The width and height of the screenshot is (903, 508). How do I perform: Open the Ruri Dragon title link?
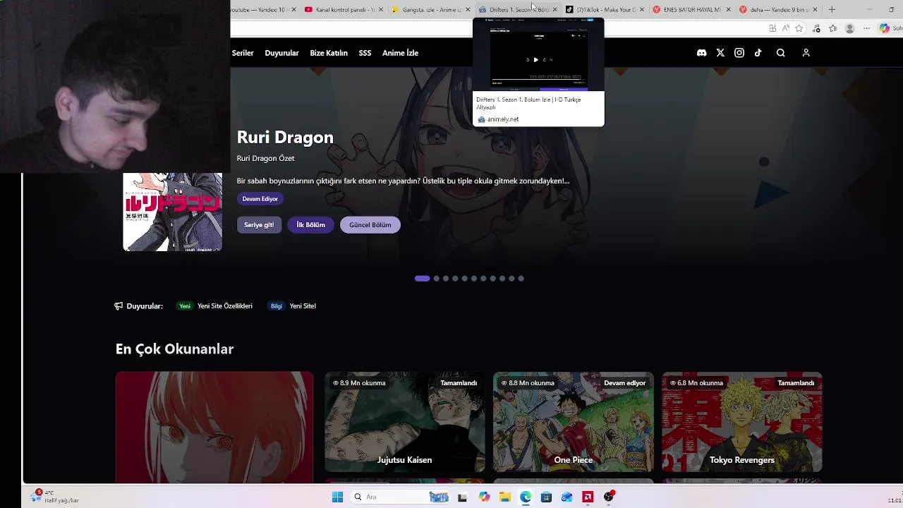coord(285,138)
